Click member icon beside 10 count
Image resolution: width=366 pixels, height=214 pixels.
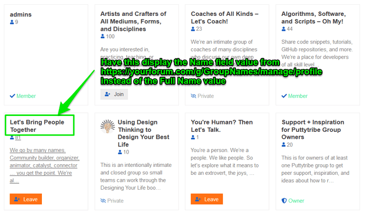tap(120, 152)
